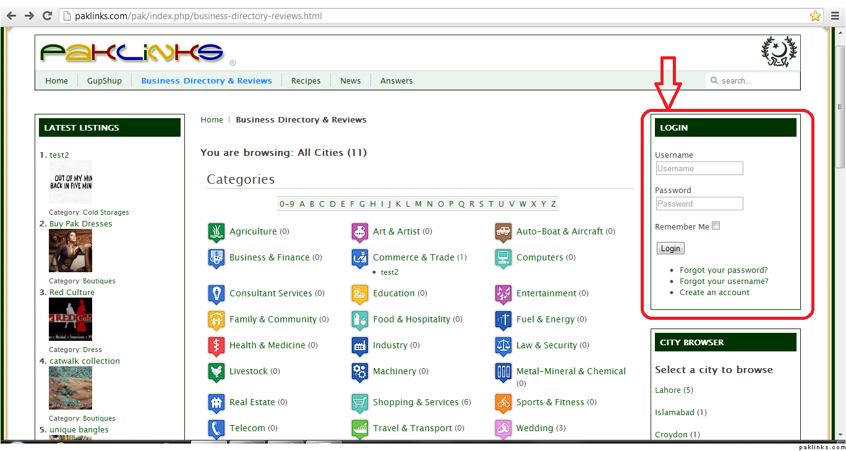Click the Agriculture category icon
The height and width of the screenshot is (451, 846).
point(216,232)
